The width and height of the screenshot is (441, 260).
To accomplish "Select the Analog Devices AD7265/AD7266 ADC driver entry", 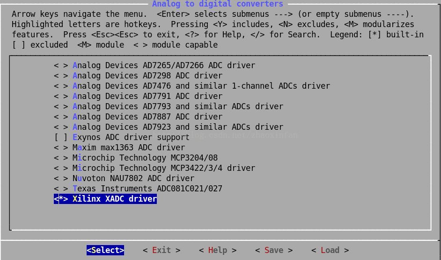I will click(x=164, y=65).
